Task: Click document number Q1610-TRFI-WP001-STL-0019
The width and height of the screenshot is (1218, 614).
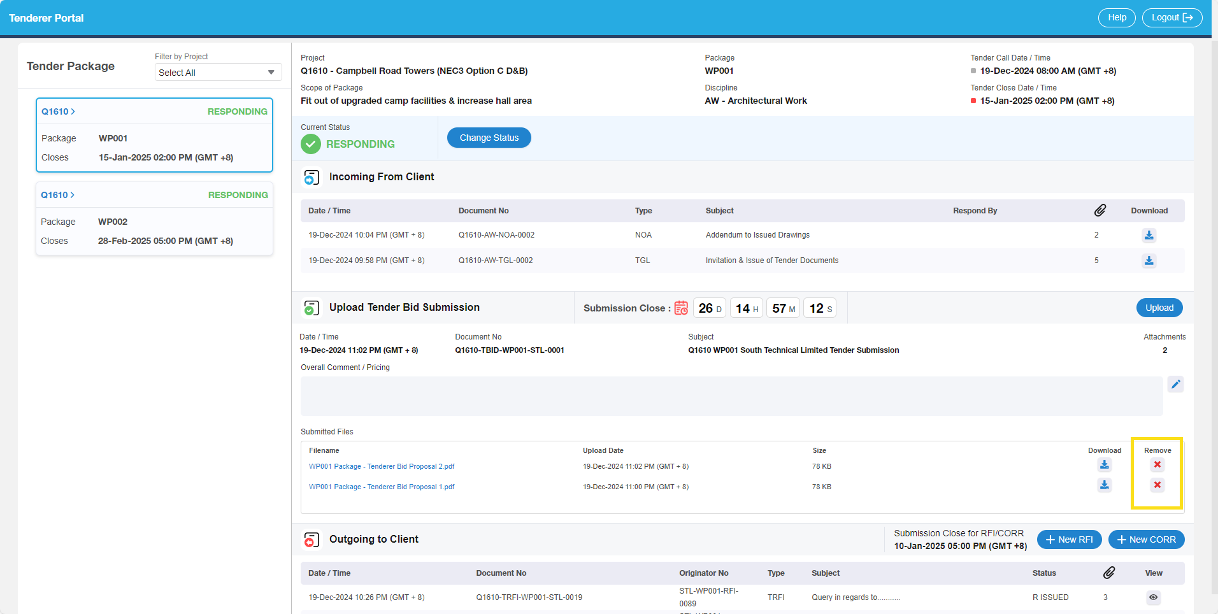Action: pyautogui.click(x=529, y=597)
